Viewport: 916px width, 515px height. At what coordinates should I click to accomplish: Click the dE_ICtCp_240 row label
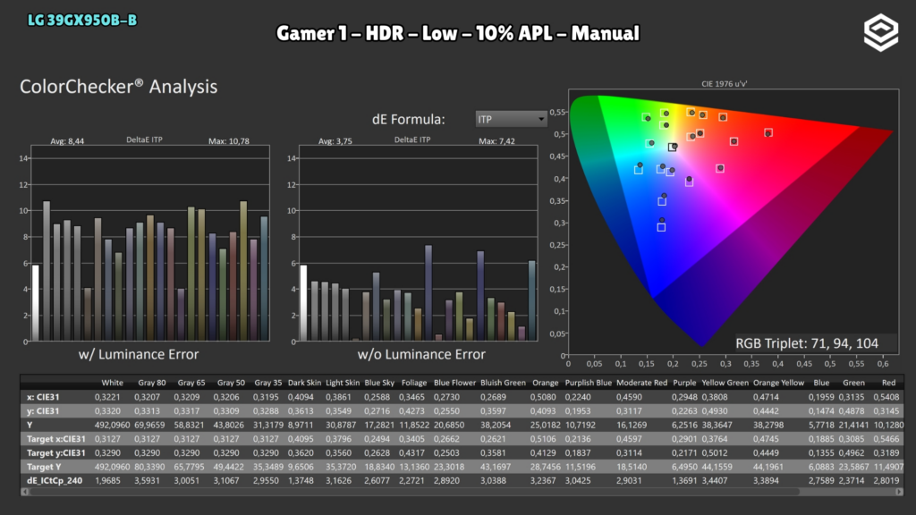coord(55,480)
